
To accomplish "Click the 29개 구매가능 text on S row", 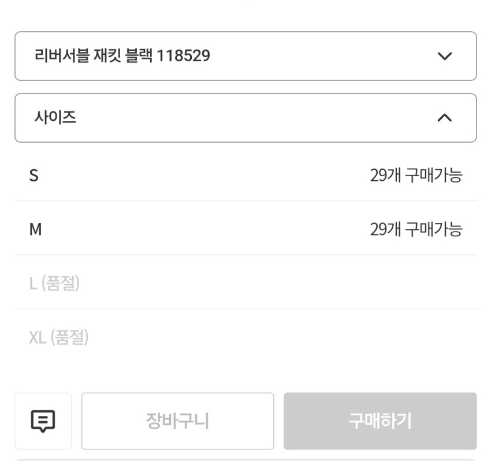I will (416, 175).
